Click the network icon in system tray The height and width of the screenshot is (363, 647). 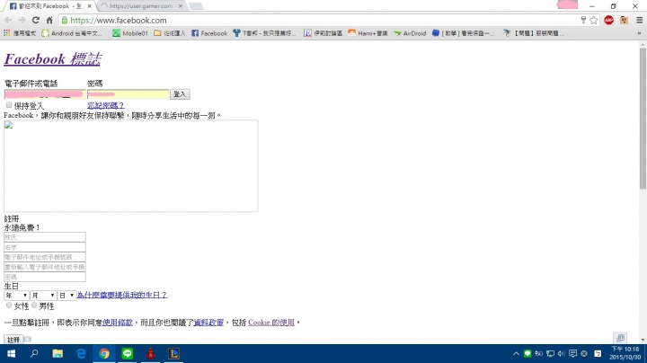coord(550,353)
